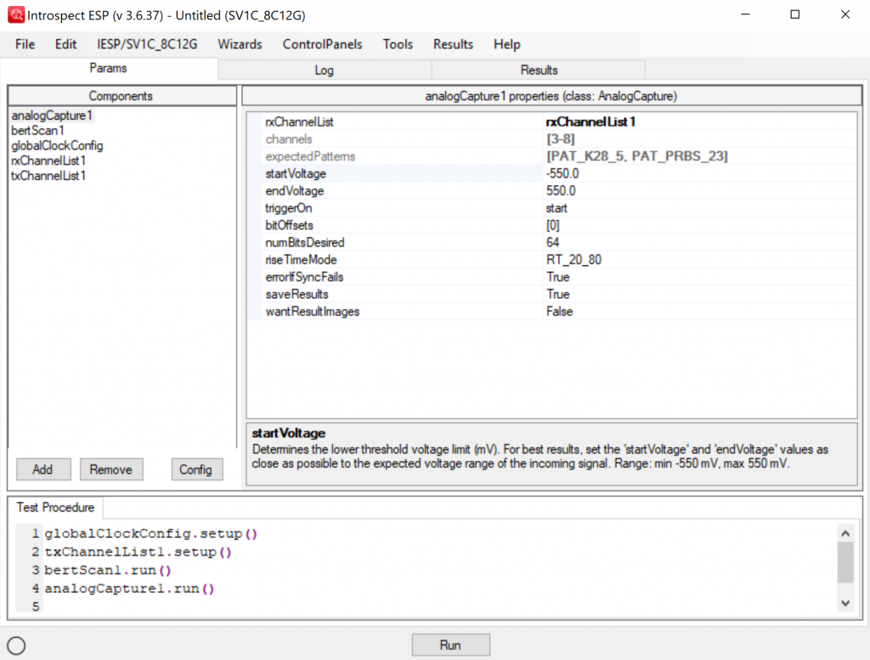The height and width of the screenshot is (660, 870).
Task: Toggle saveResults from True to False
Action: tap(558, 294)
